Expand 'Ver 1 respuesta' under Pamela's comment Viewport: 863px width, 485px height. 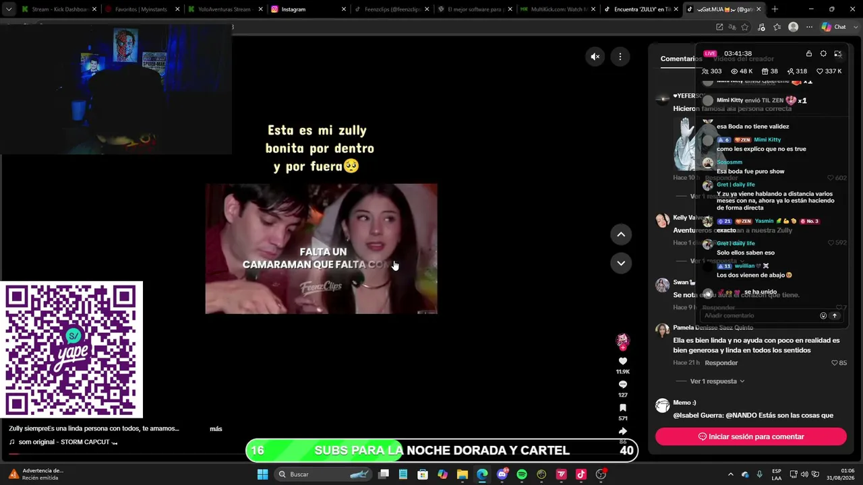pyautogui.click(x=717, y=381)
